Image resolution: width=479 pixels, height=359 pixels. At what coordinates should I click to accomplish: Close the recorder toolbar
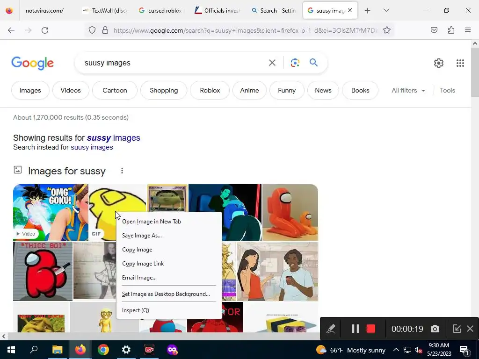point(470,329)
